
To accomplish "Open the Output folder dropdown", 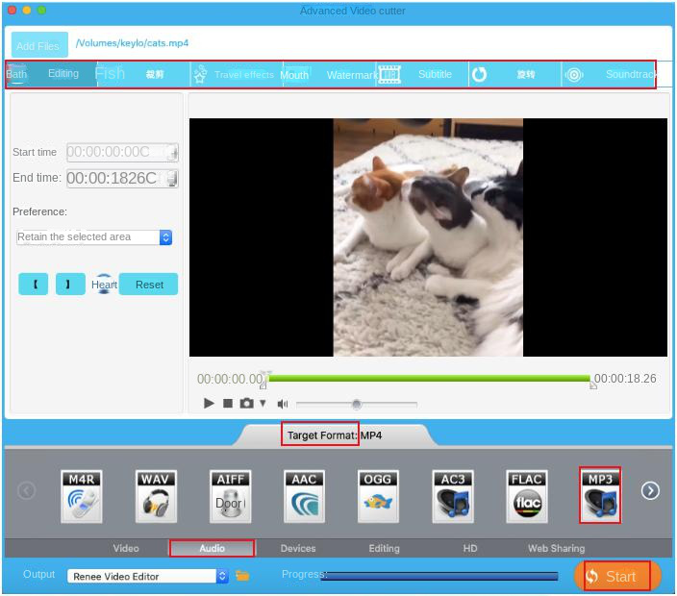I will (x=148, y=577).
